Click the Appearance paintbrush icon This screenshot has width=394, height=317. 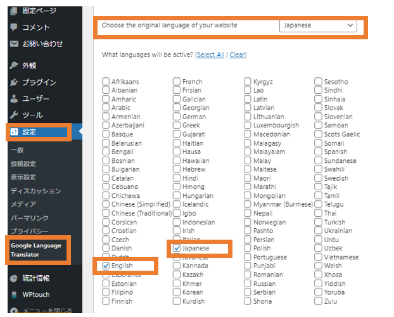[x=14, y=65]
